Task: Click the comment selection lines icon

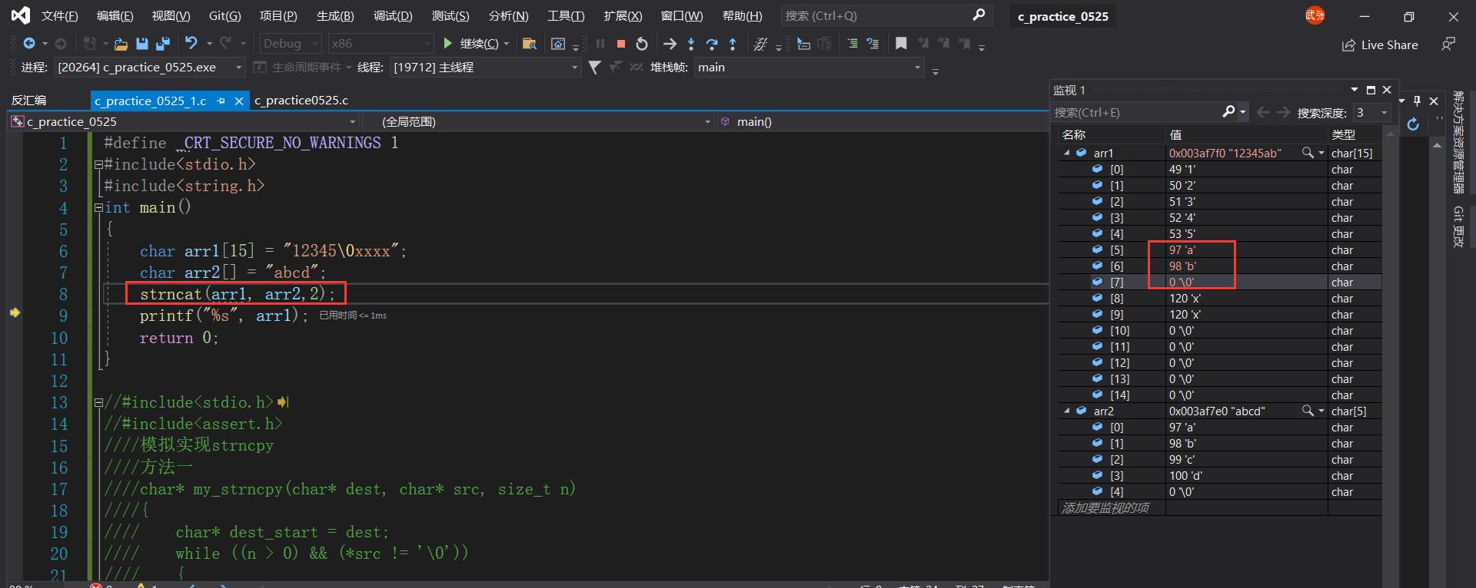Action: click(852, 44)
